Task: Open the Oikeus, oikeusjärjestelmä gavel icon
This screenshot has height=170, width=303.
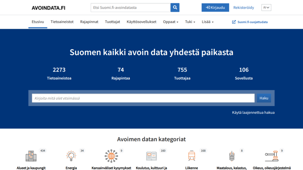Action: tap(272, 156)
